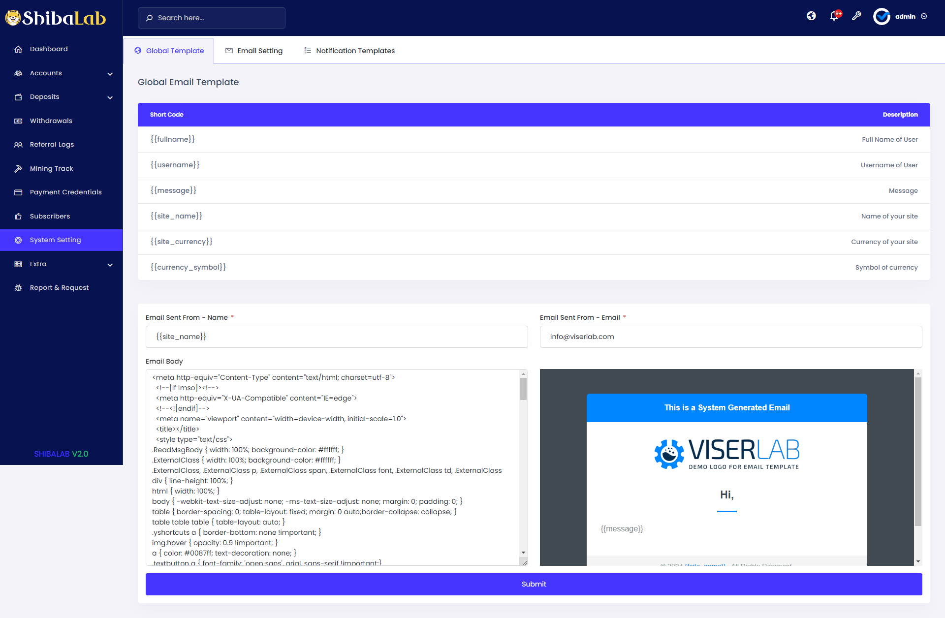Click the Dashboard home icon
Screen dimensions: 945x618
(18, 49)
